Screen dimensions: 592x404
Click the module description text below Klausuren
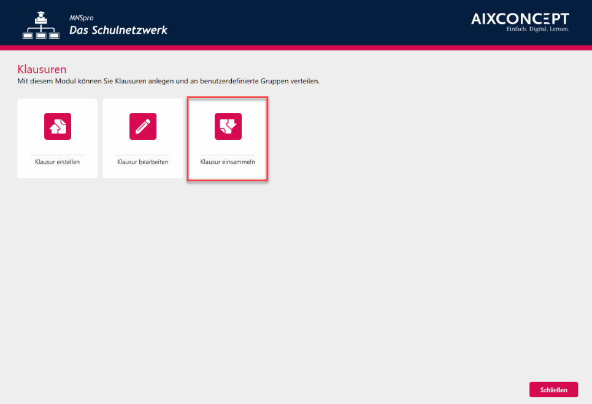169,81
